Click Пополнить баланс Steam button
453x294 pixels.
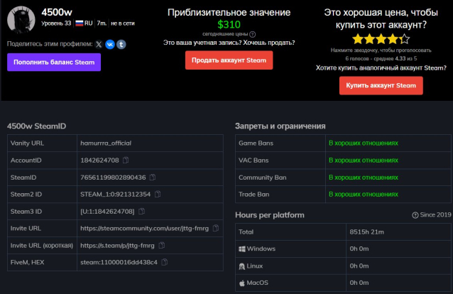click(x=54, y=62)
